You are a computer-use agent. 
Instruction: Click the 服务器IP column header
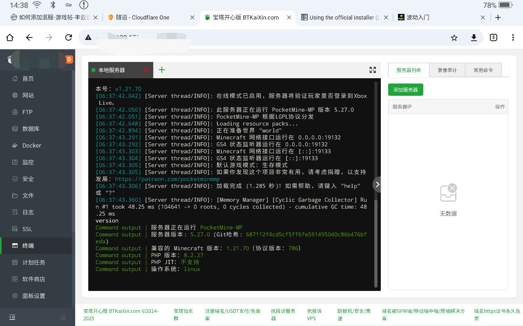click(402, 107)
